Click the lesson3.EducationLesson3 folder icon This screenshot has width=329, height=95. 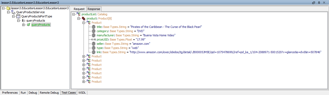point(8,8)
